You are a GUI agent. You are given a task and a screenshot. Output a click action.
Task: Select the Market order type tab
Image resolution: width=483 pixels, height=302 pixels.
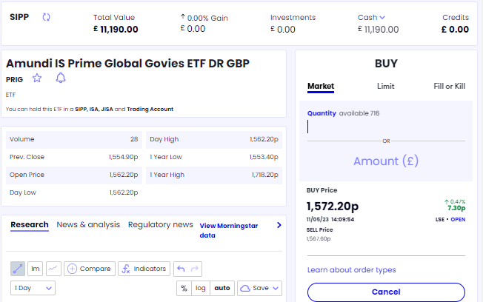click(x=321, y=86)
